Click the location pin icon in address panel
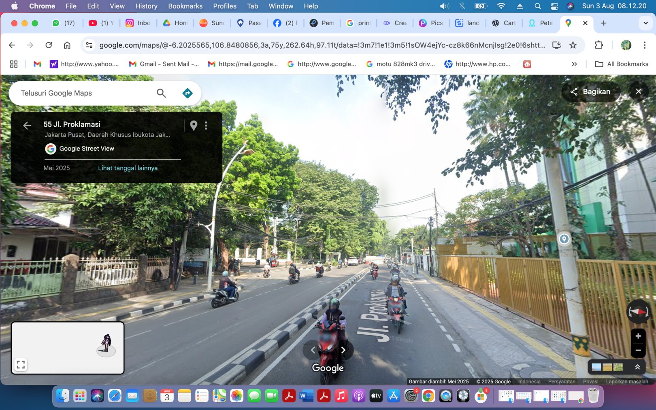 click(194, 125)
